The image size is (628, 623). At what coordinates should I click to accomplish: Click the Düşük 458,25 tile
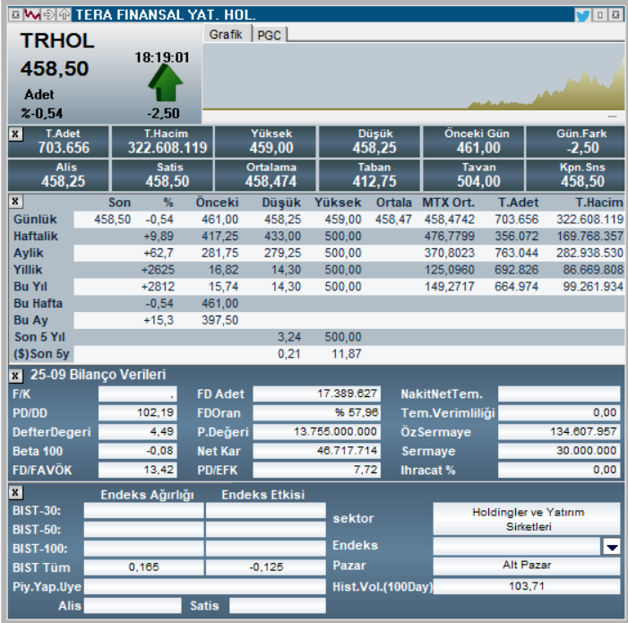click(369, 142)
